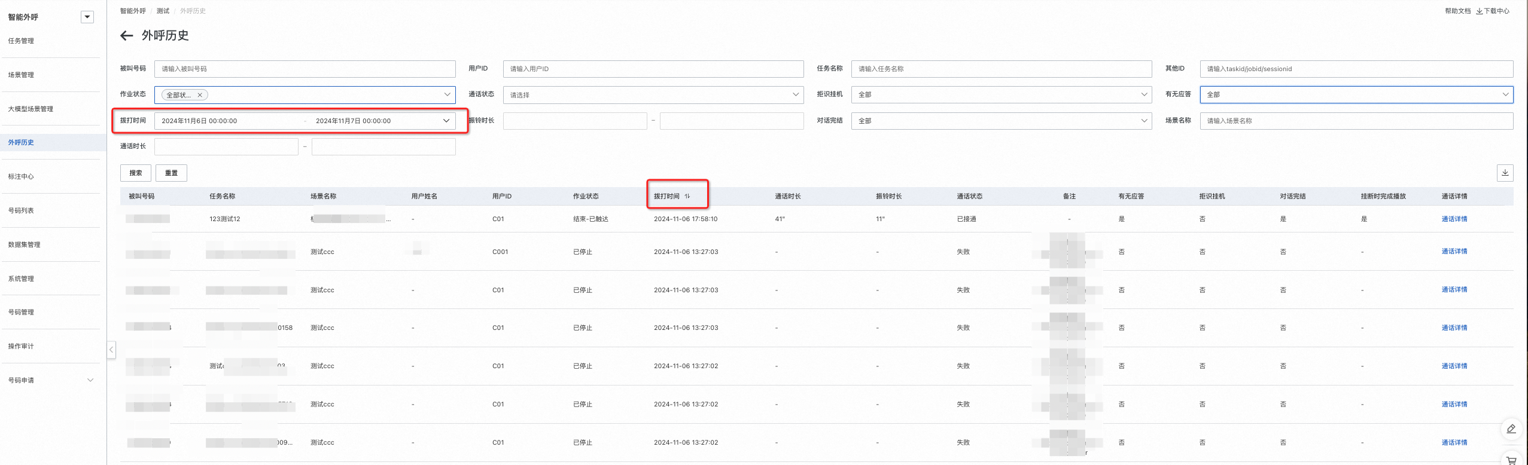Open the 对话完结 dropdown

(x=1001, y=121)
